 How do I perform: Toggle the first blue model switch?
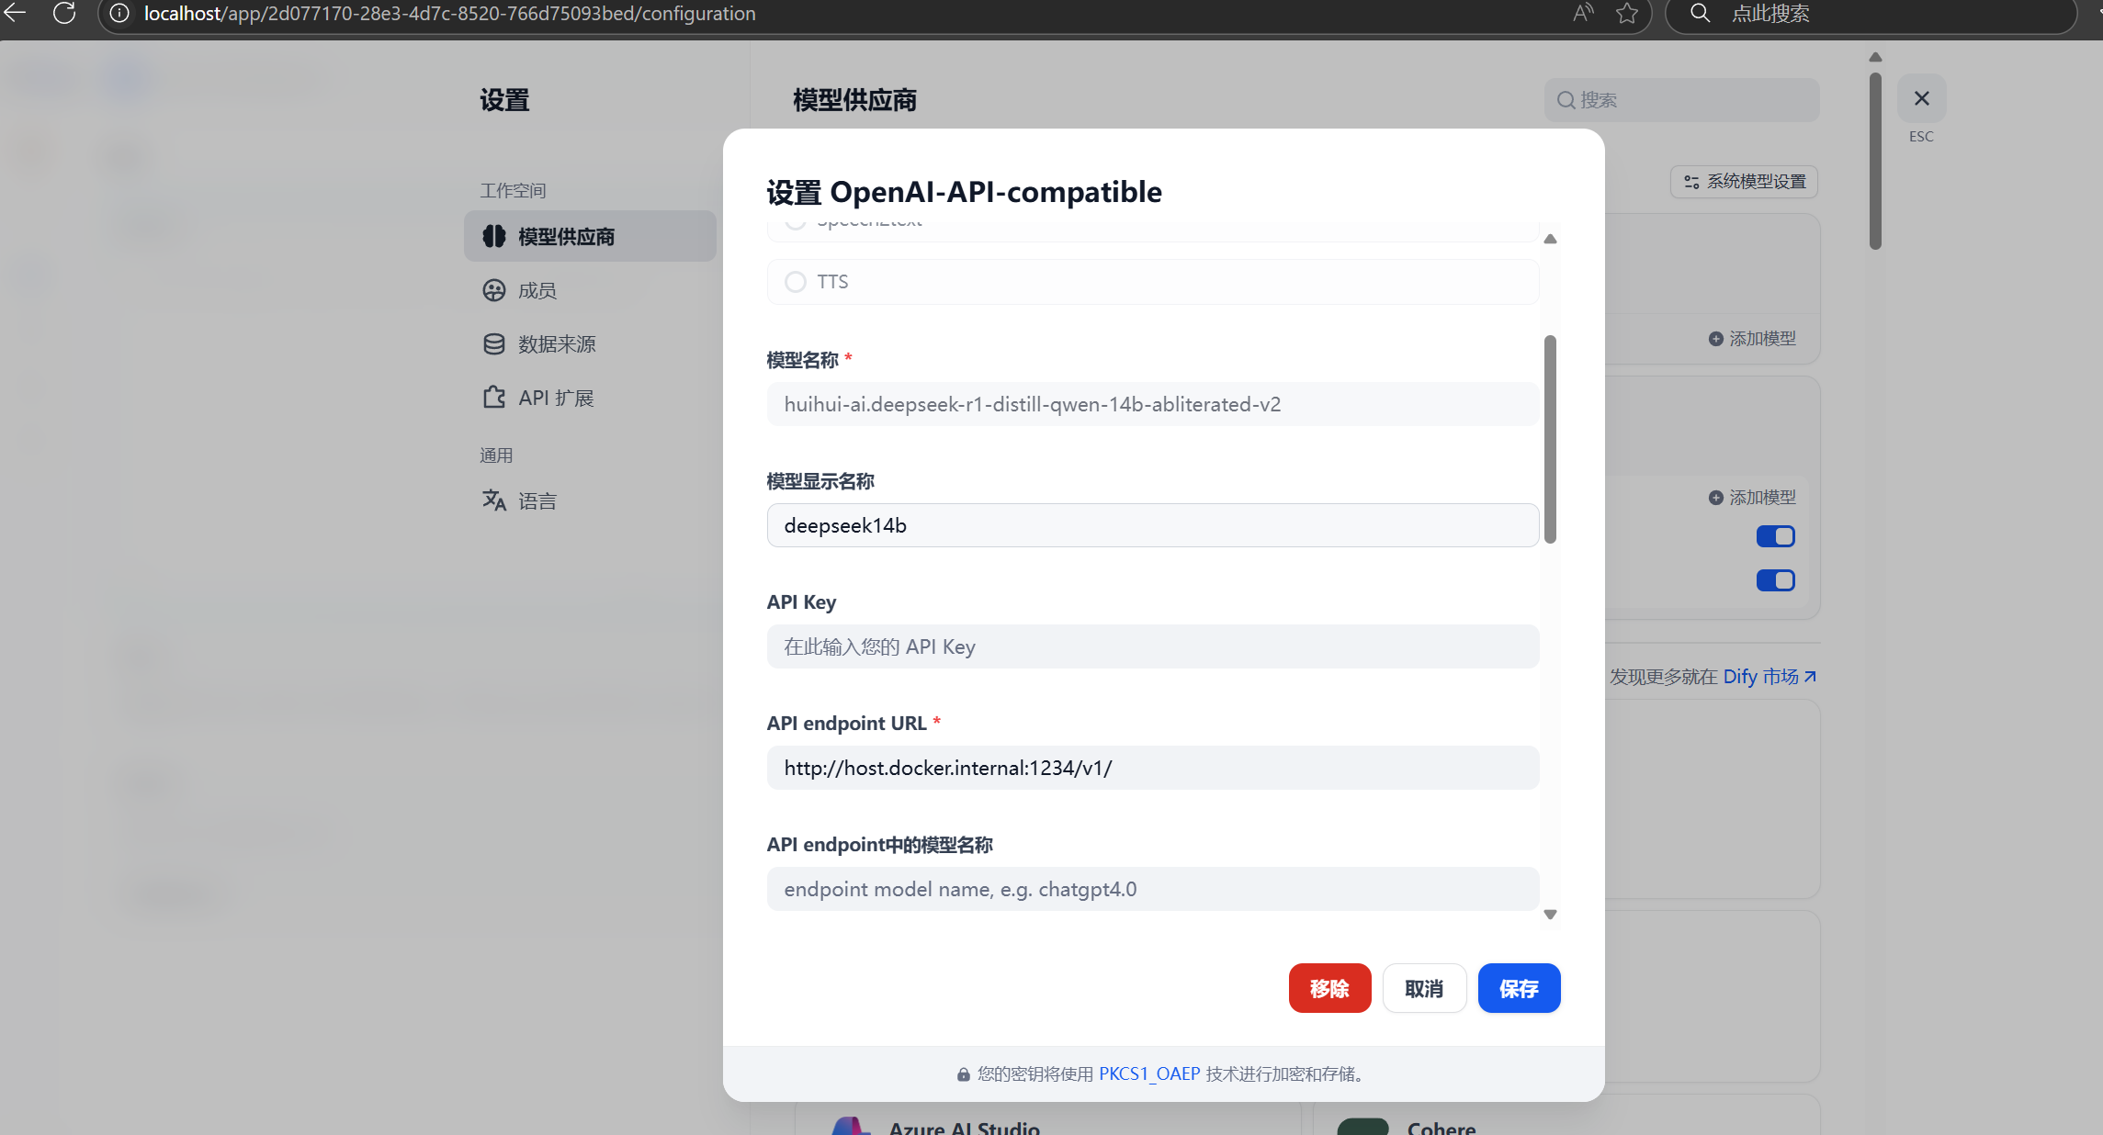click(1775, 536)
